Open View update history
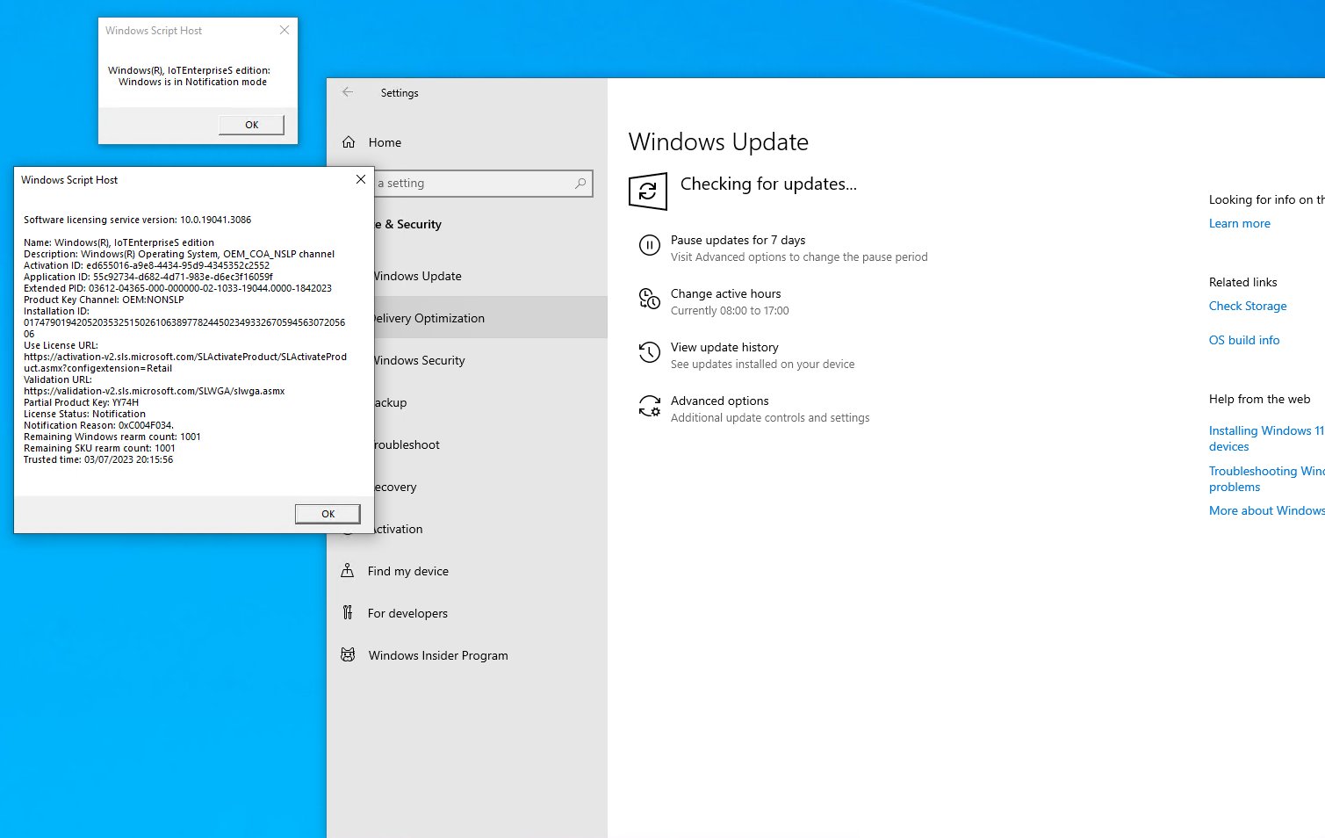The image size is (1325, 838). pyautogui.click(x=724, y=347)
